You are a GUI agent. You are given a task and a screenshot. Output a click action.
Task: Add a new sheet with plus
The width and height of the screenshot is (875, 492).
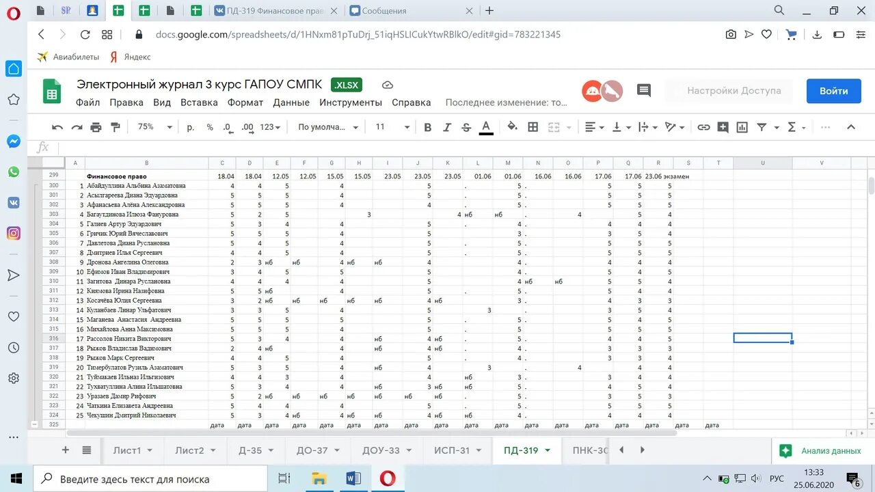tap(66, 450)
